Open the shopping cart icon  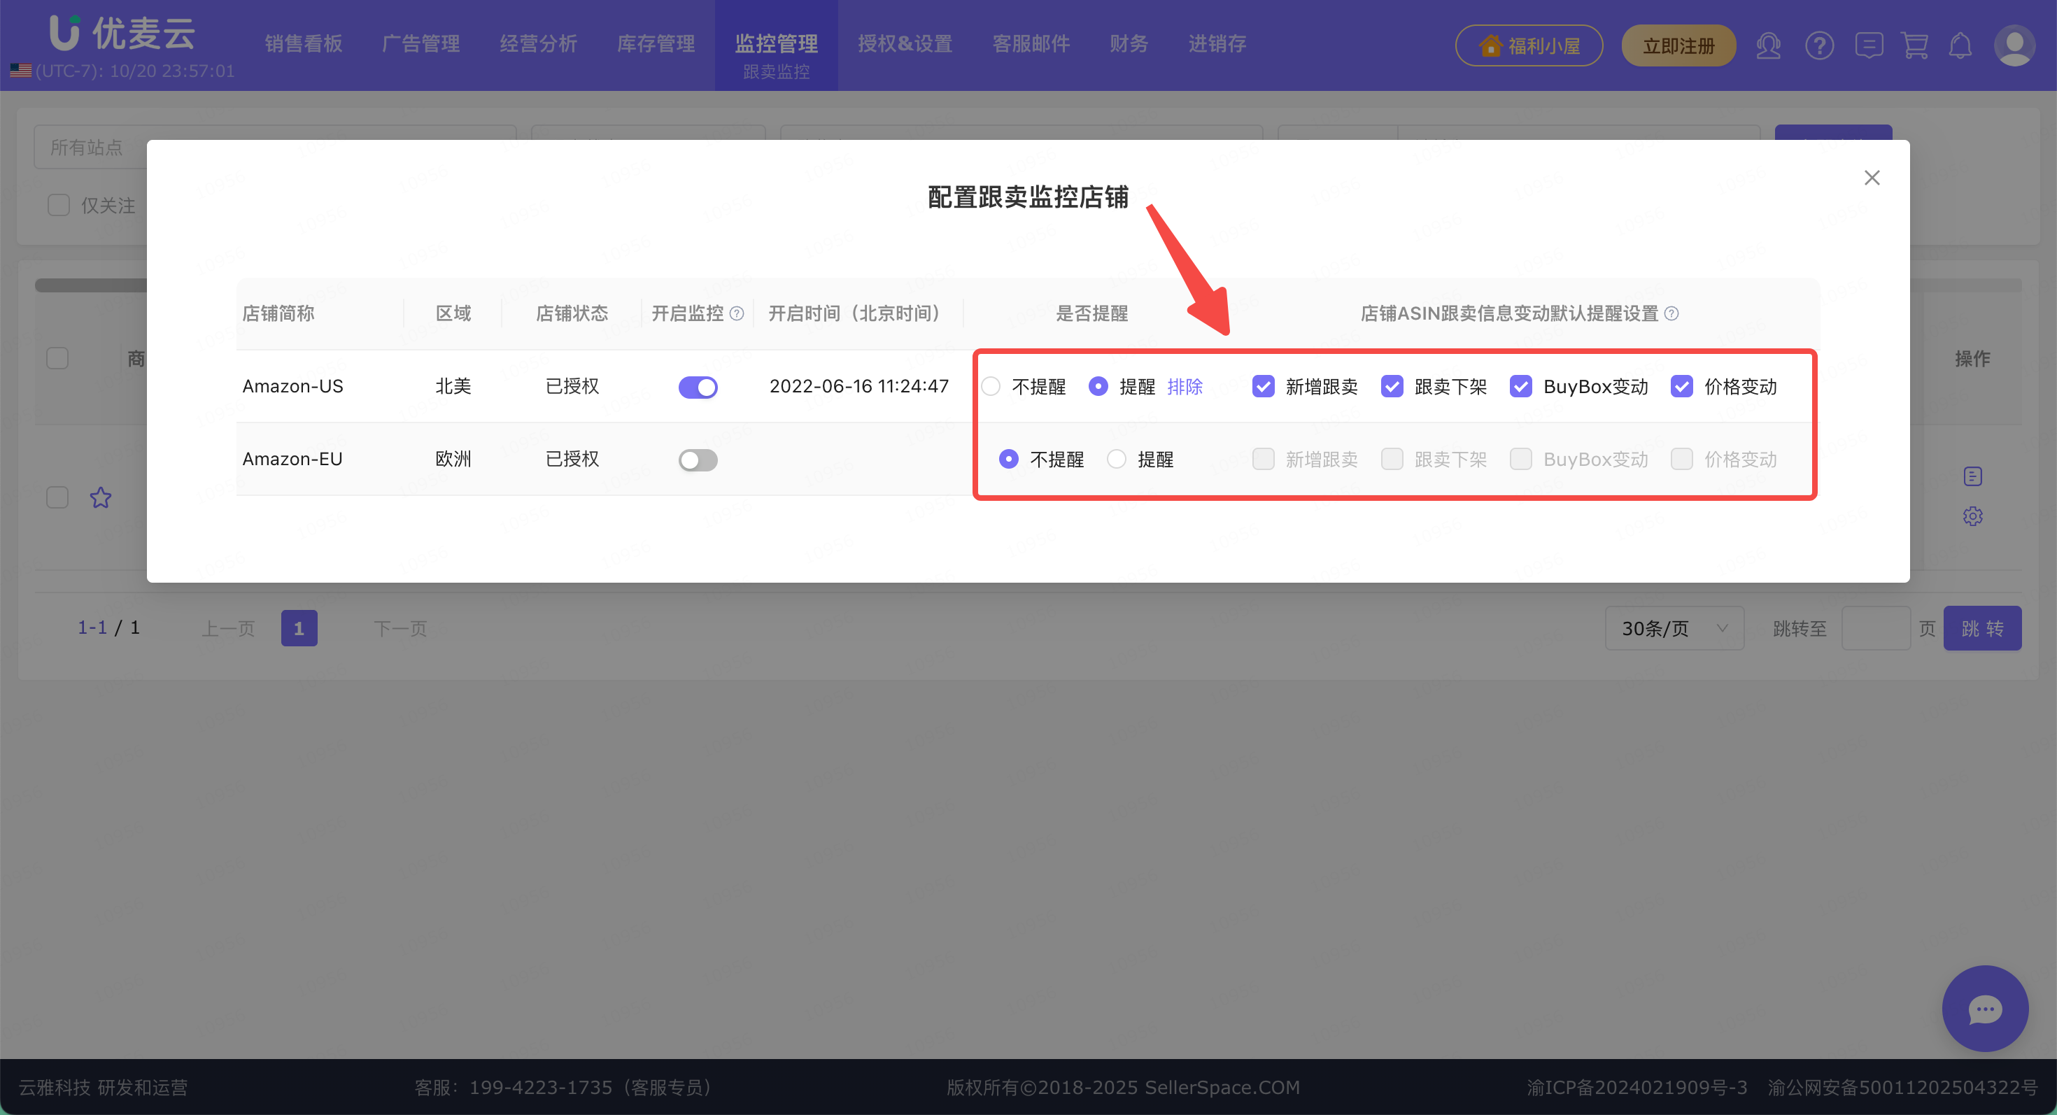[1915, 45]
